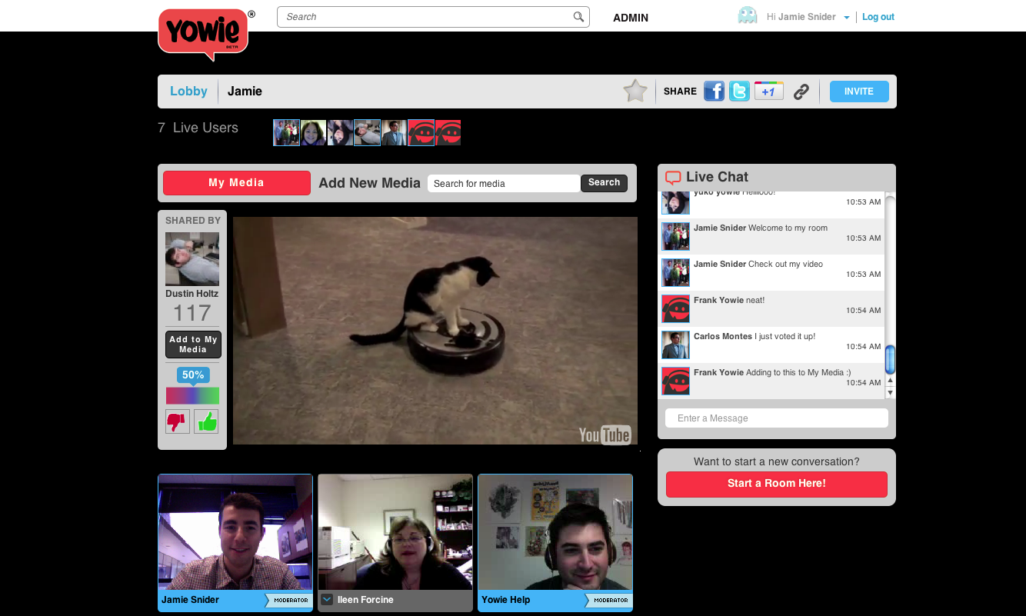Image resolution: width=1026 pixels, height=616 pixels.
Task: Click the Google +1 share icon
Action: (x=768, y=92)
